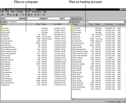The width and height of the screenshot is (126, 103).
Task: Toggle the message log display
Action: [8, 15]
